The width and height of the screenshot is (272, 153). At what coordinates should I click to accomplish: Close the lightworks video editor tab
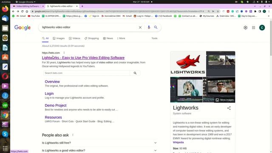click(x=77, y=6)
